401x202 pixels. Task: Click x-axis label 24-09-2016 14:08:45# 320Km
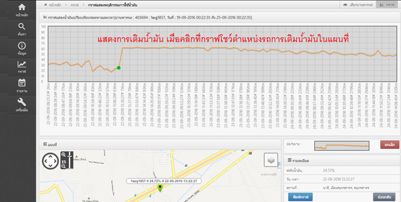click(x=396, y=105)
